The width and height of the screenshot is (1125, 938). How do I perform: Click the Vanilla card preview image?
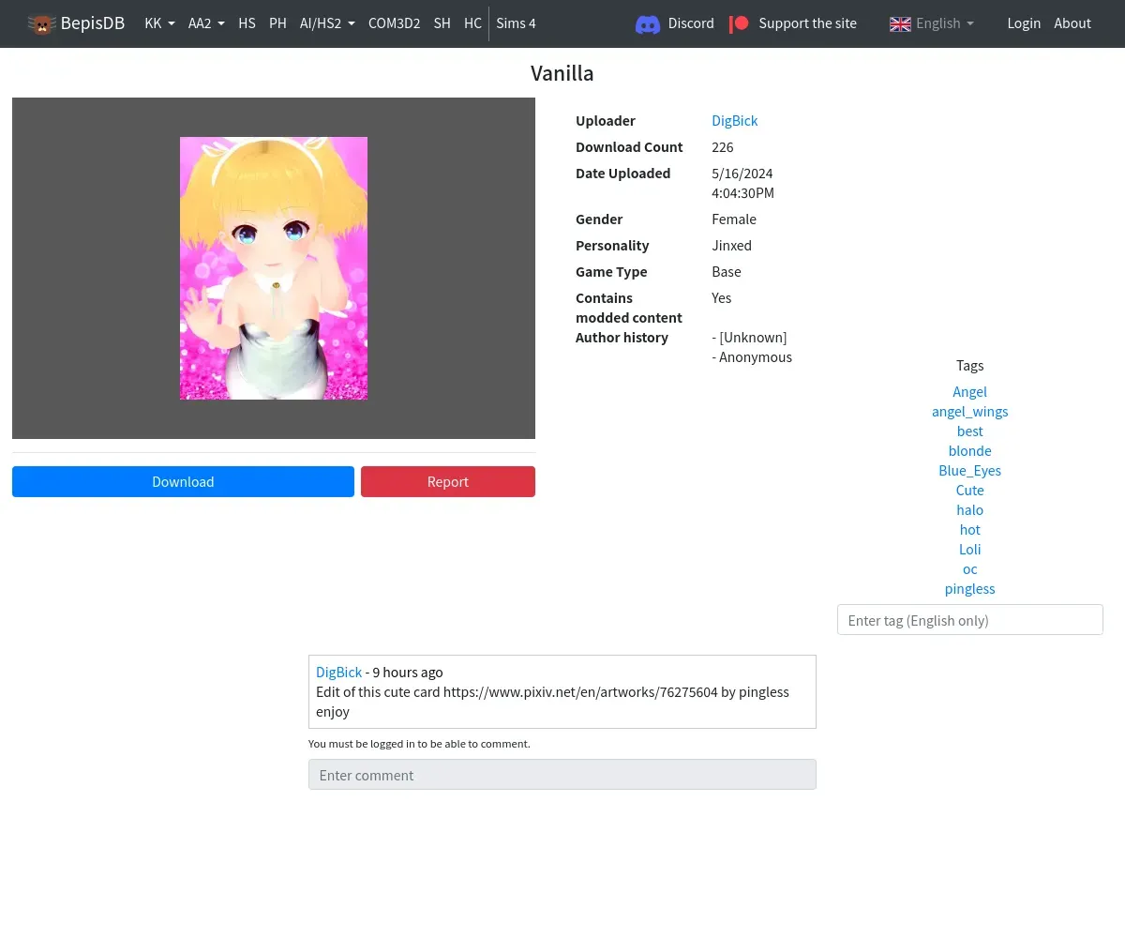coord(274,268)
